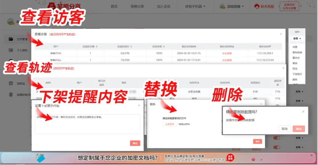Confirm the 替换 dialog with 确定
The image size is (318, 165).
[257, 142]
